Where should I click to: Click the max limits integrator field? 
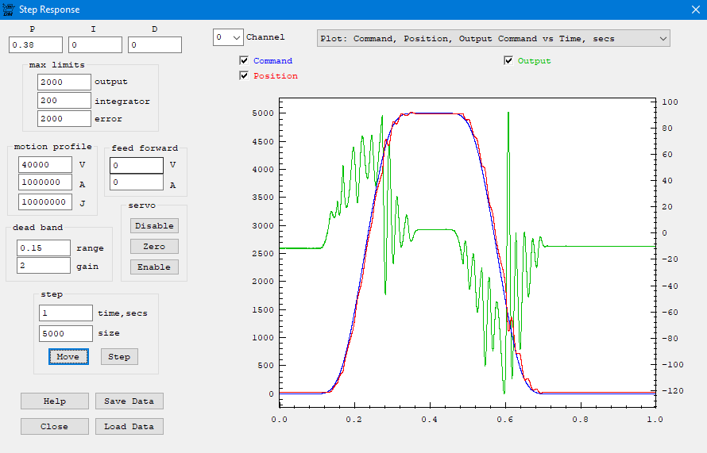pyautogui.click(x=64, y=101)
